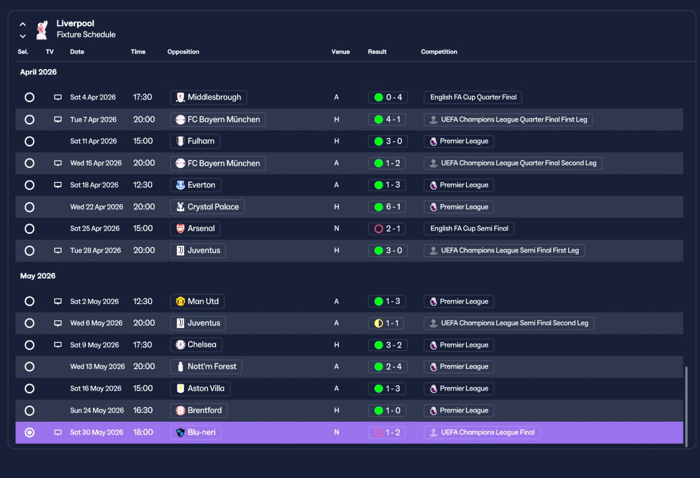Select the Arsenal fixture radio button
The image size is (700, 478).
click(x=30, y=229)
